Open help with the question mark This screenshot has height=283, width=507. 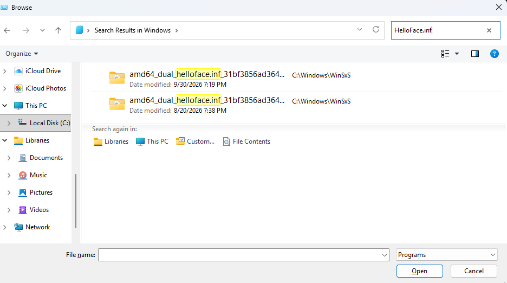(x=494, y=54)
